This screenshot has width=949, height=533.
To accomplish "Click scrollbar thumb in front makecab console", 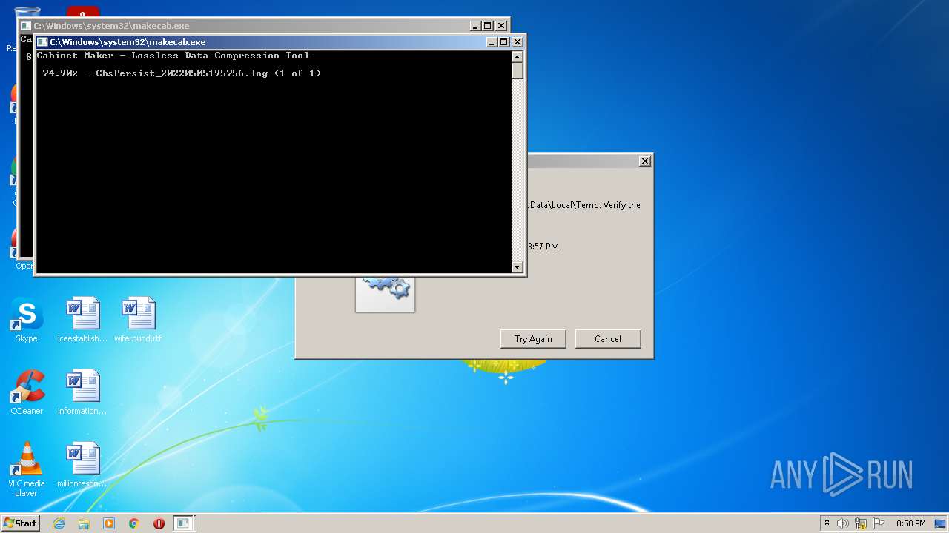I will 518,71.
